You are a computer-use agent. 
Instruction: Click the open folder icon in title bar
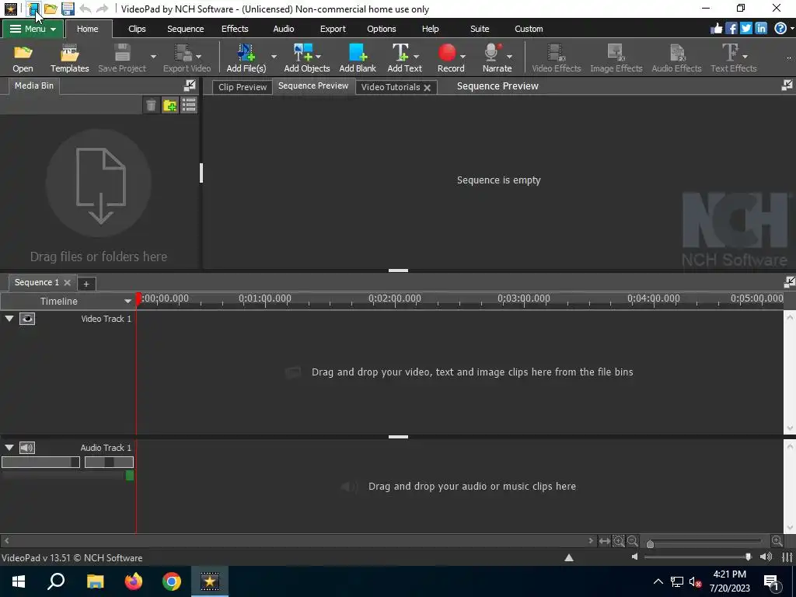[51, 9]
